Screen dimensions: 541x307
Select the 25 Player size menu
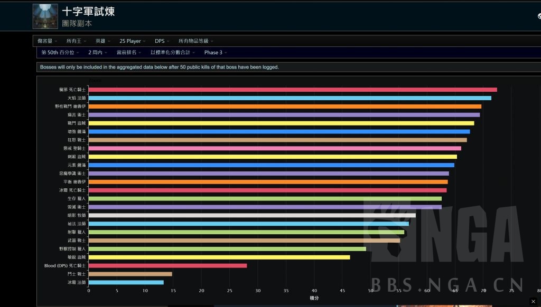click(132, 41)
